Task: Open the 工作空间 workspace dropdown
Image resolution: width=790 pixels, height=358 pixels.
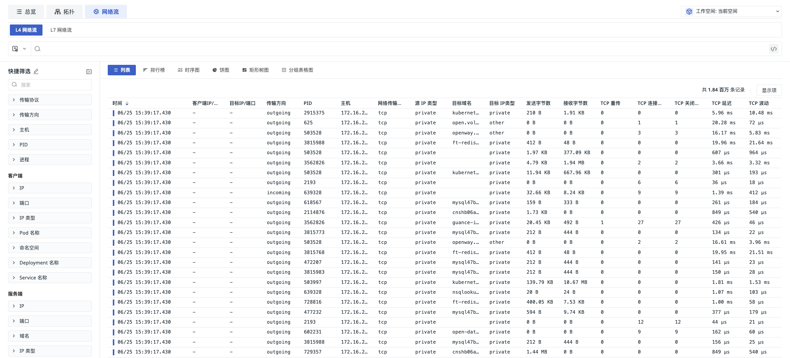Action: [x=731, y=11]
